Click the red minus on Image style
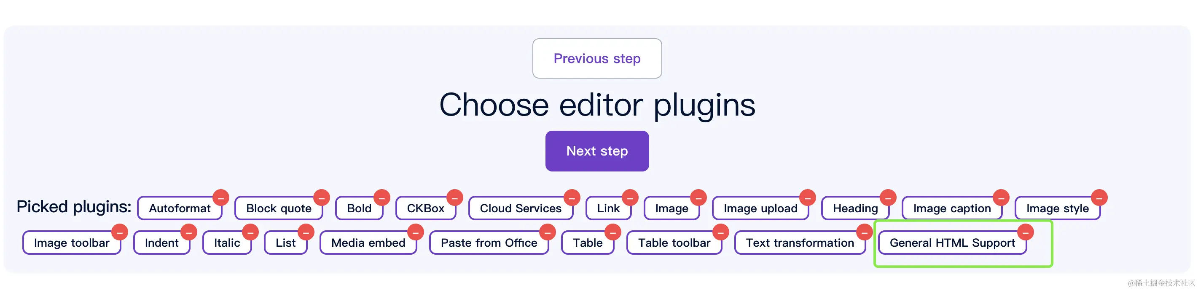This screenshot has height=290, width=1198. tap(1099, 198)
